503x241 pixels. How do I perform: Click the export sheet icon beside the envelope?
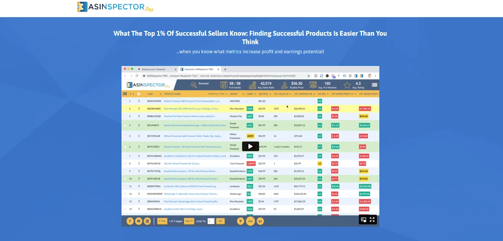147,221
